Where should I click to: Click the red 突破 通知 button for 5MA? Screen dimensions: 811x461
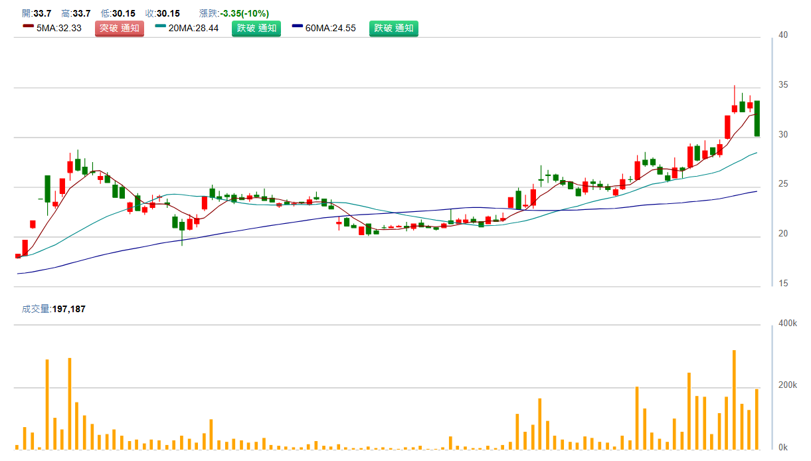(x=120, y=28)
